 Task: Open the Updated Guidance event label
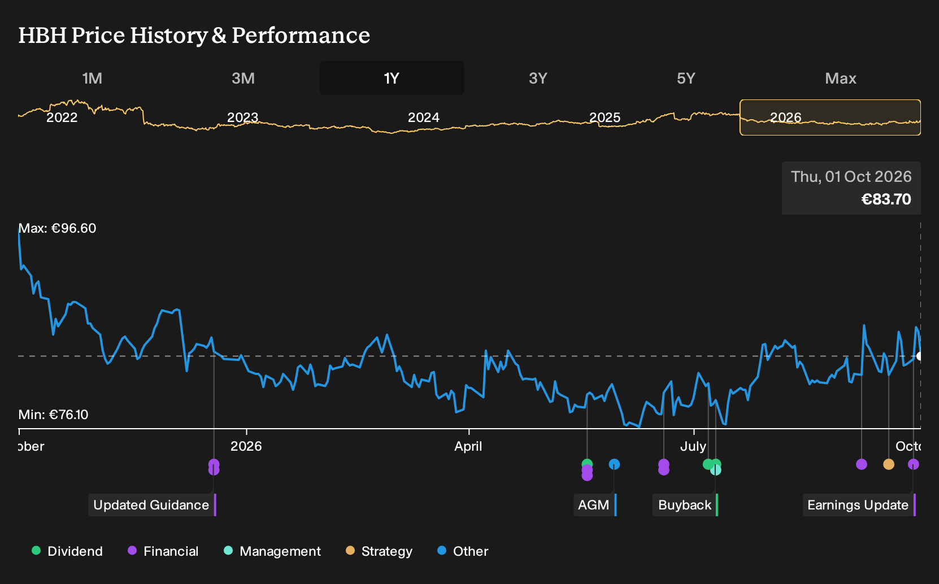coord(153,505)
